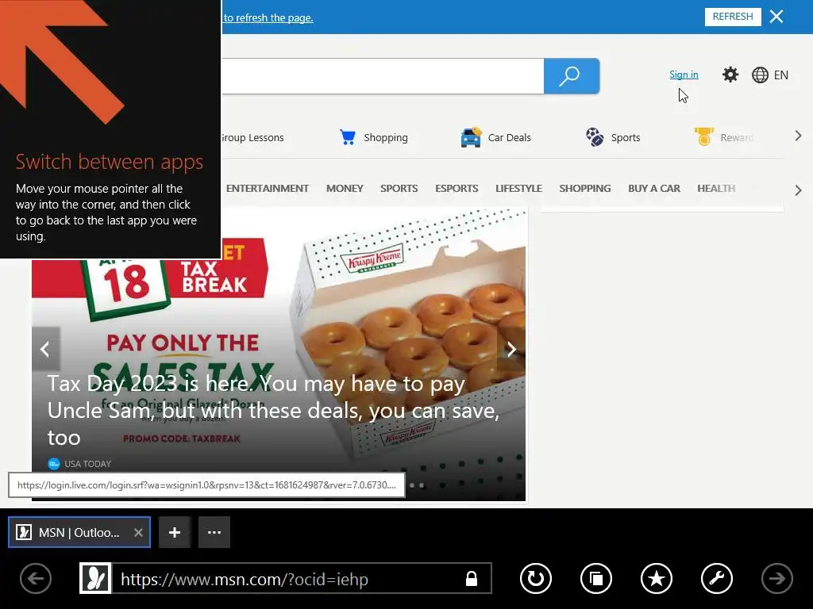The height and width of the screenshot is (609, 813).
Task: Open the language globe EN selector
Action: [770, 75]
